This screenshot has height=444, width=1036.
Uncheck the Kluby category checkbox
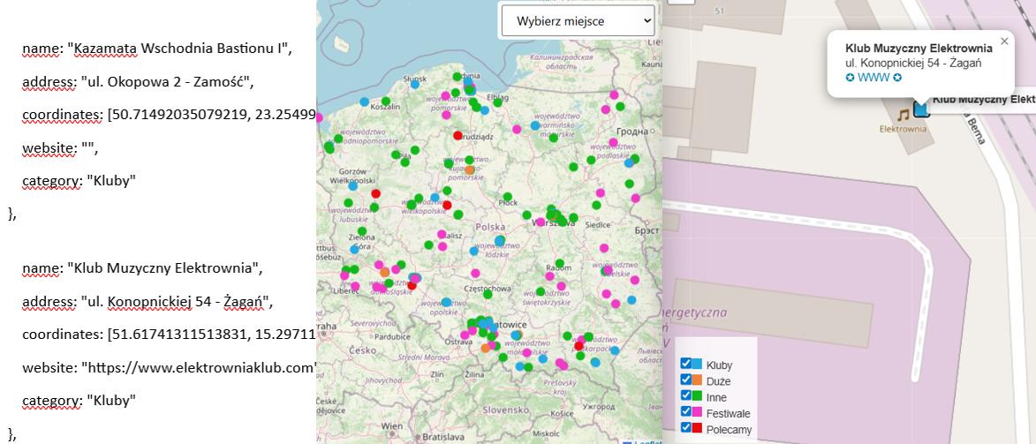tap(686, 364)
